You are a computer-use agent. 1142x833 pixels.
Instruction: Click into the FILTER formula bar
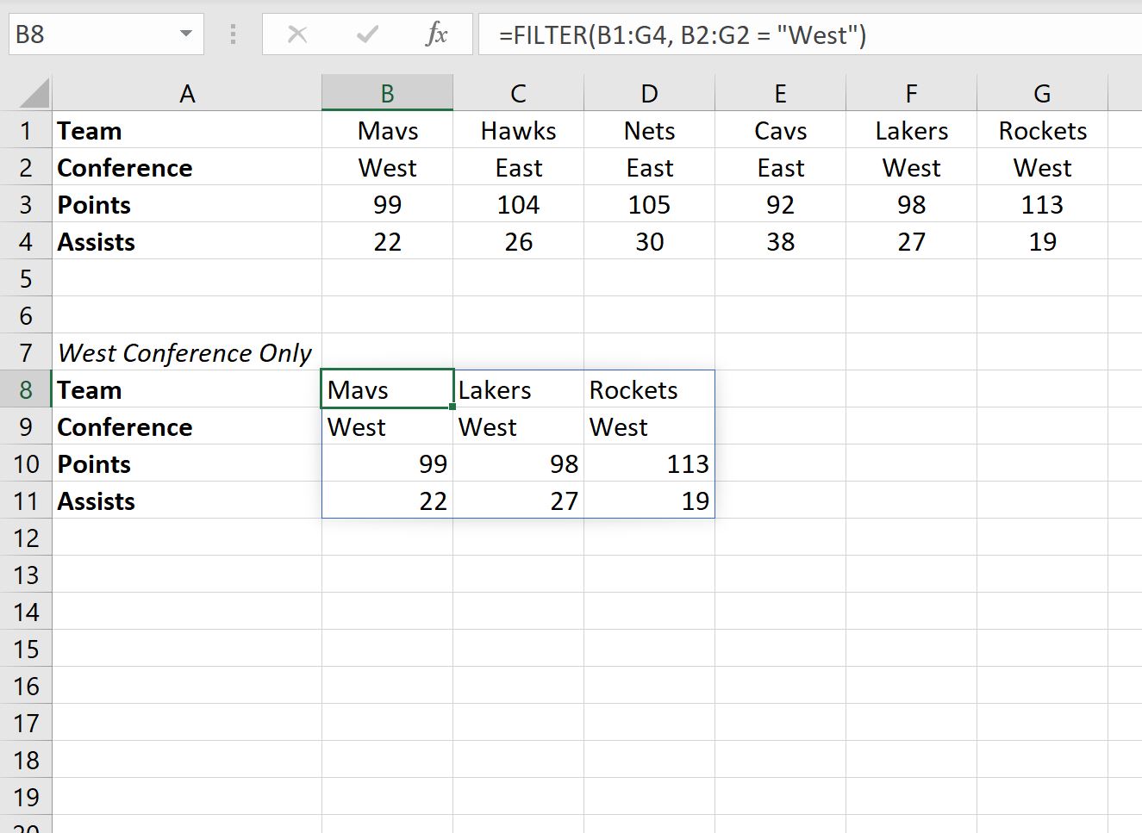(810, 34)
